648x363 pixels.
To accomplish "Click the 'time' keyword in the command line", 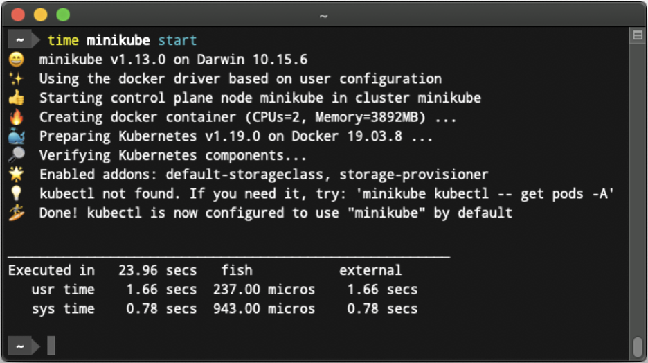I will tap(63, 40).
